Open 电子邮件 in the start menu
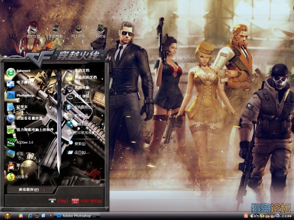Screen dimensions: 294x220 pos(19,84)
